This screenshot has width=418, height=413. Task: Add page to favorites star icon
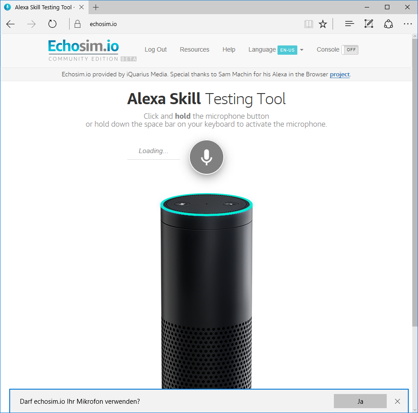pos(323,24)
